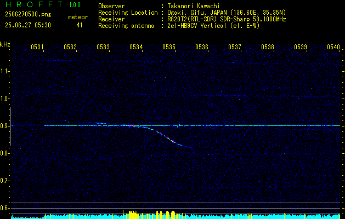Click the yellow signal burst in bottom power graph
Image resolution: width=345 pixels, height=219 pixels.
[x=133, y=215]
